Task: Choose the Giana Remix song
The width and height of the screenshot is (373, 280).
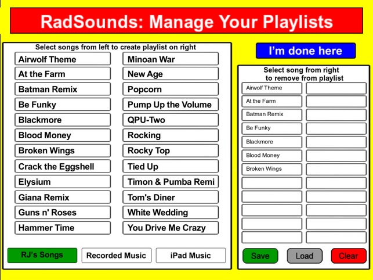Action: (63, 197)
